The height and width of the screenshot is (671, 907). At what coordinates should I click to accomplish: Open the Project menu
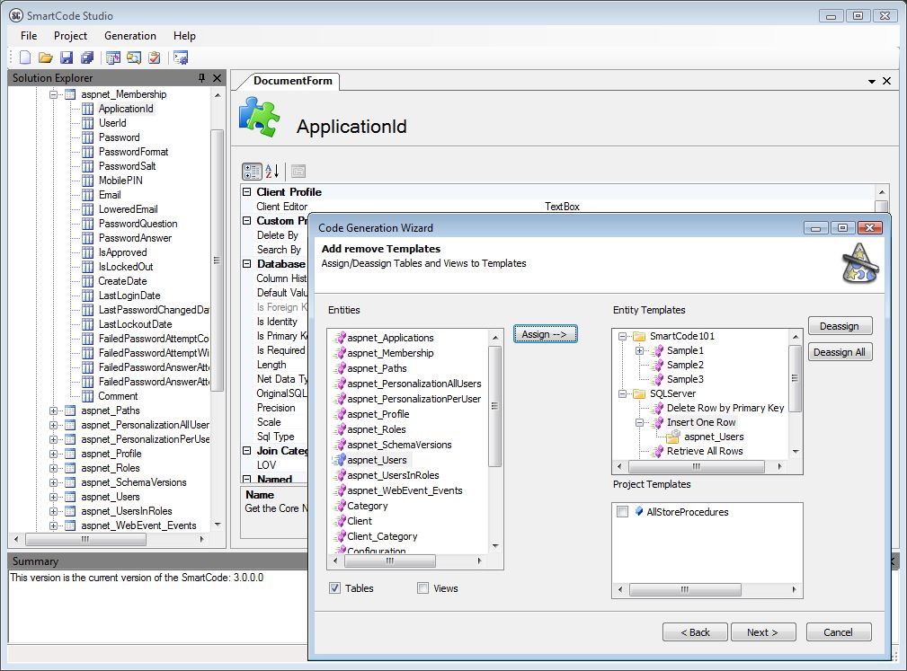[71, 36]
